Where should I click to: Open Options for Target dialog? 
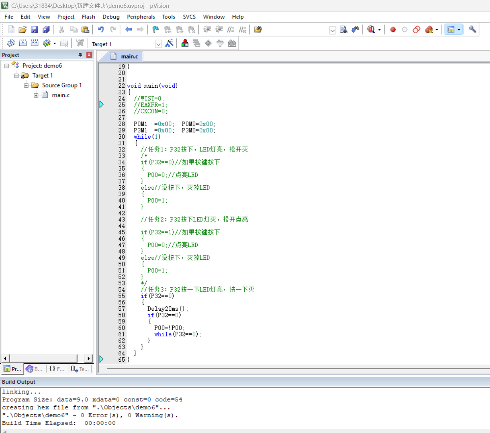coord(170,43)
